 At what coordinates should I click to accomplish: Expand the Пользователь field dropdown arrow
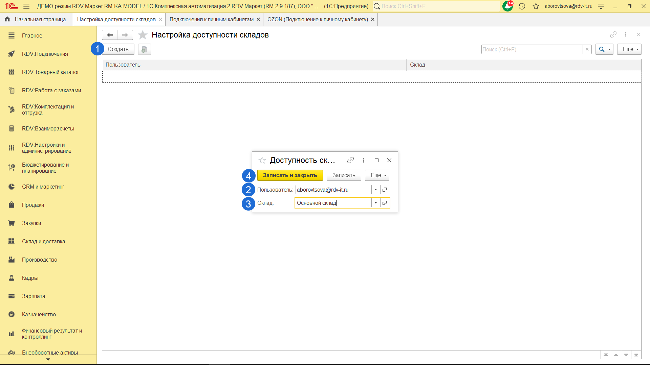(x=376, y=190)
